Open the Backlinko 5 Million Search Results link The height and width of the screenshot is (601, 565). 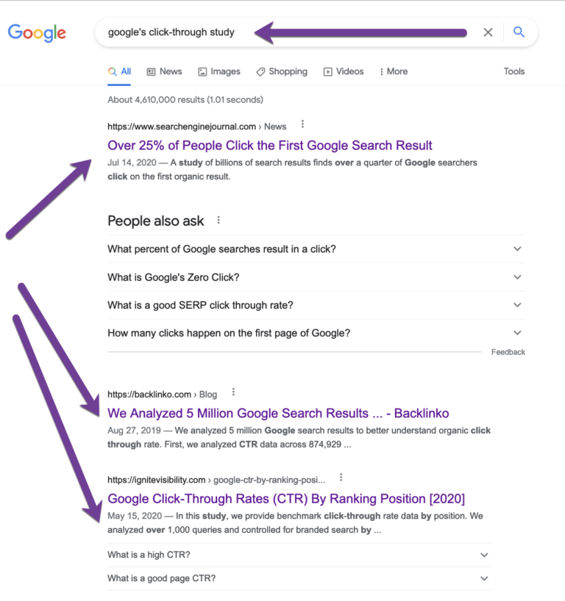click(x=278, y=413)
